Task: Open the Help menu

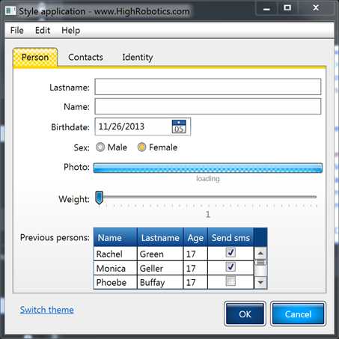Action: coord(71,31)
